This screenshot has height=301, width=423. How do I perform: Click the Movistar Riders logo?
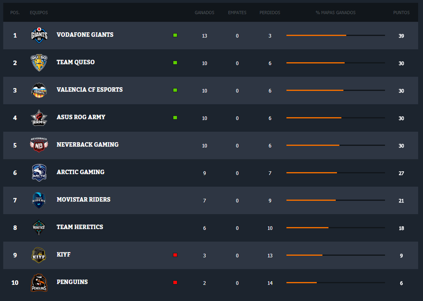[x=39, y=200]
